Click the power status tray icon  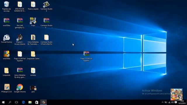pyautogui.click(x=166, y=102)
